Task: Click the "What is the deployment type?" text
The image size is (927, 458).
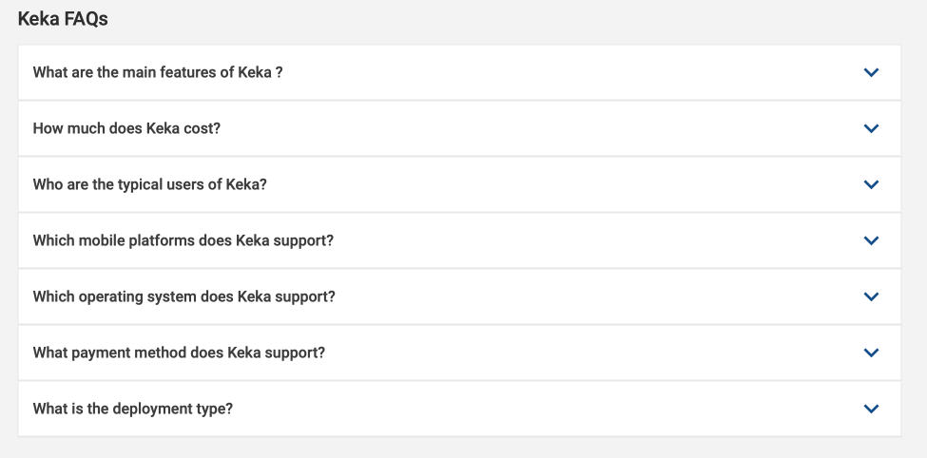Action: pos(133,409)
